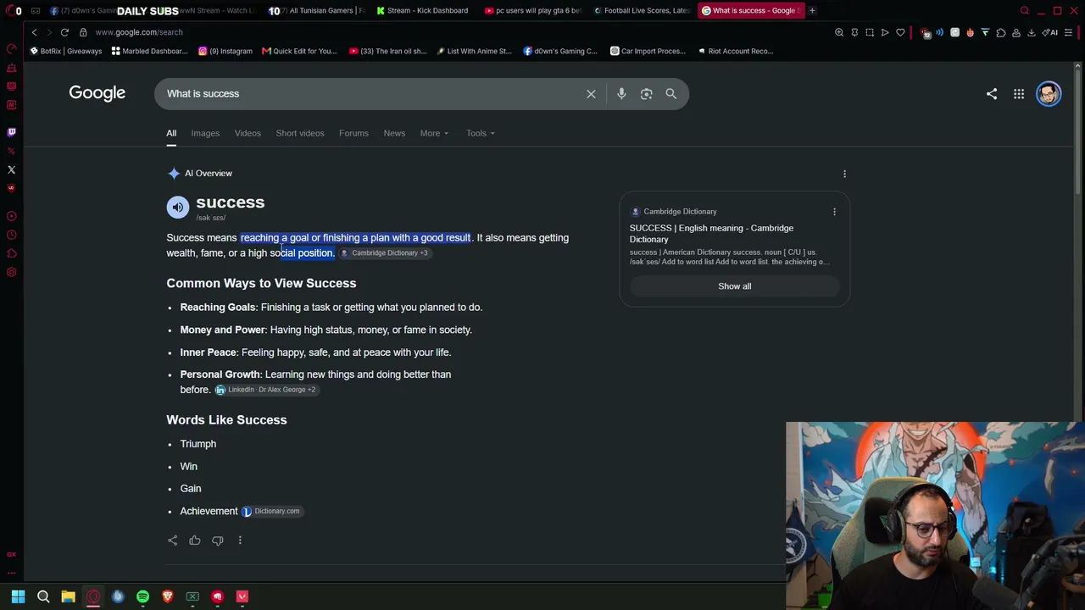The height and width of the screenshot is (610, 1085).
Task: Select the All results tab
Action: point(171,133)
